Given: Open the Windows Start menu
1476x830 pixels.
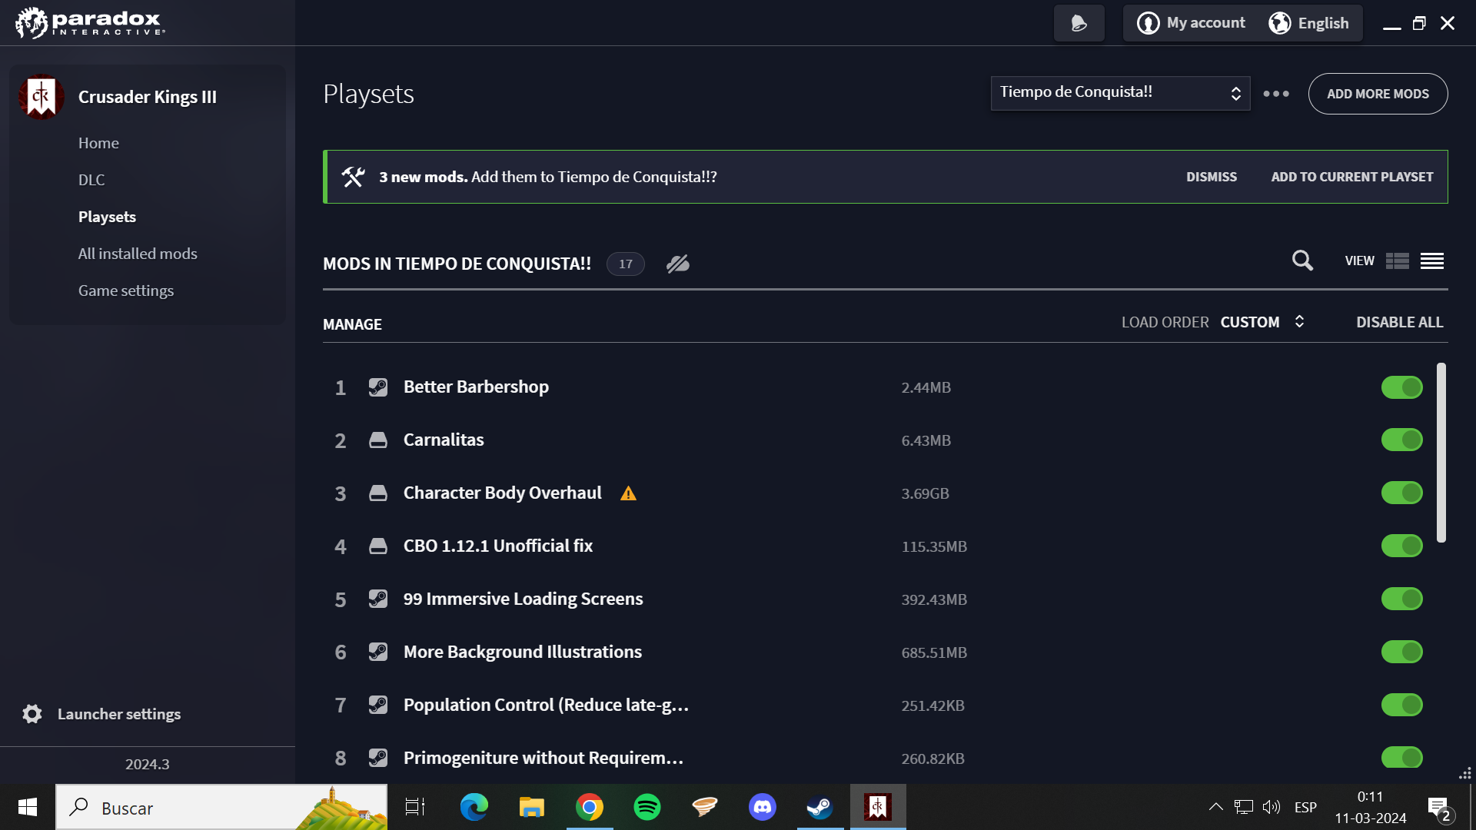Looking at the screenshot, I should (28, 807).
